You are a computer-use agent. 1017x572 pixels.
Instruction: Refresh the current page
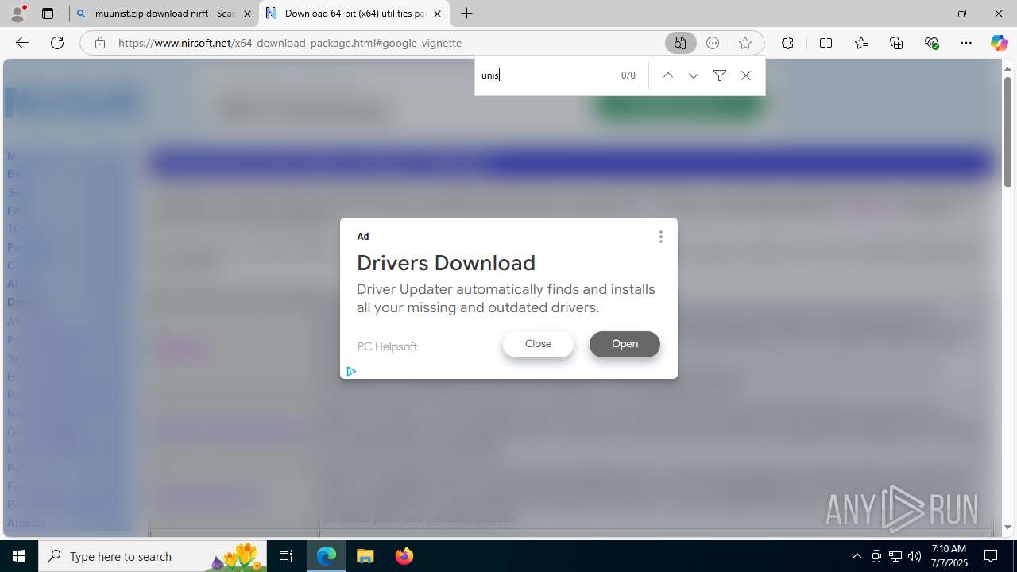click(57, 43)
